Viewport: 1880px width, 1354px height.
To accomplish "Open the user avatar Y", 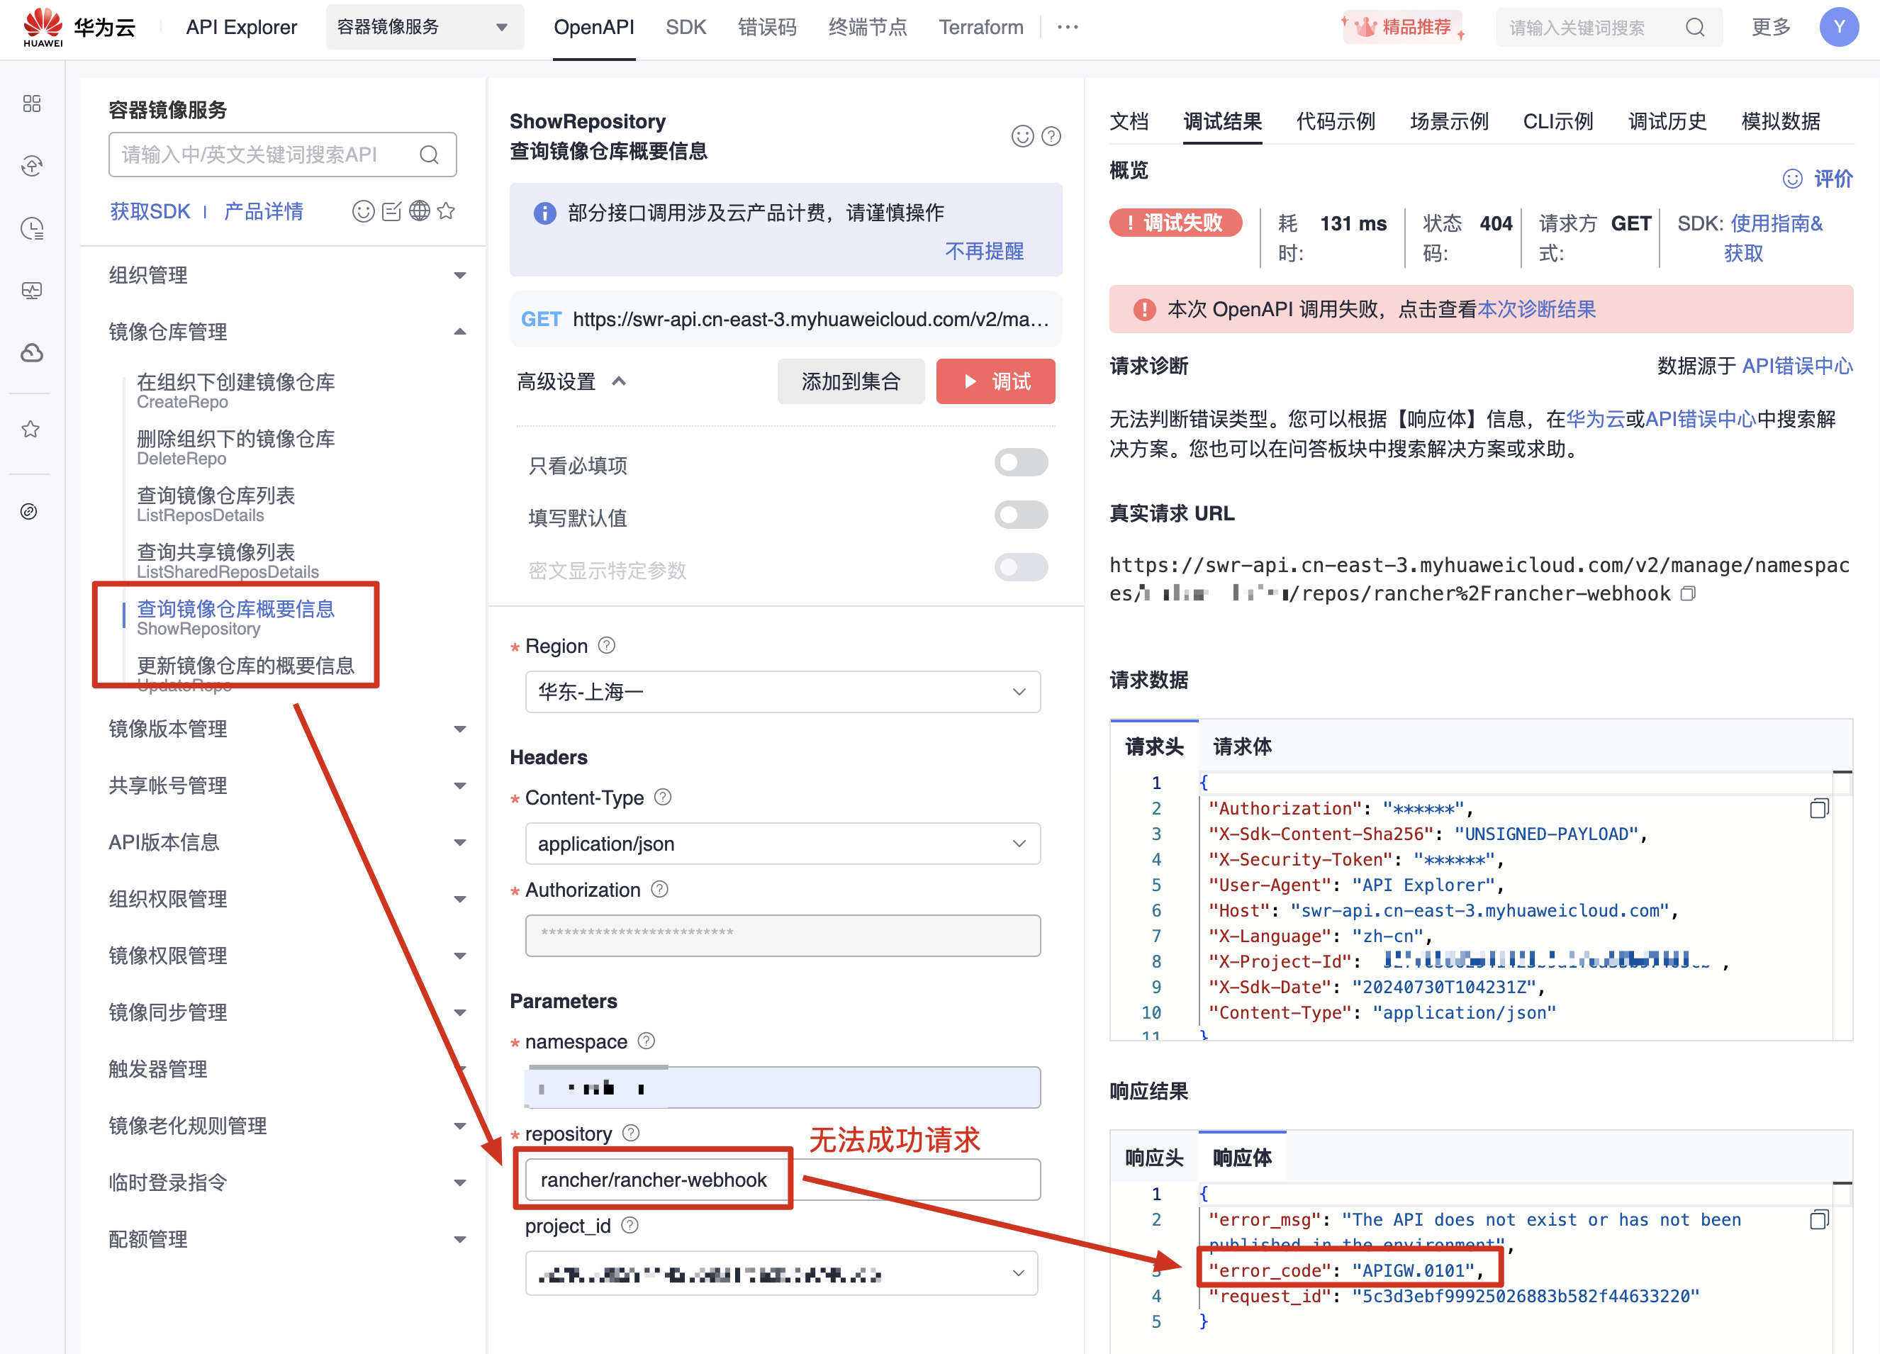I will [x=1839, y=28].
